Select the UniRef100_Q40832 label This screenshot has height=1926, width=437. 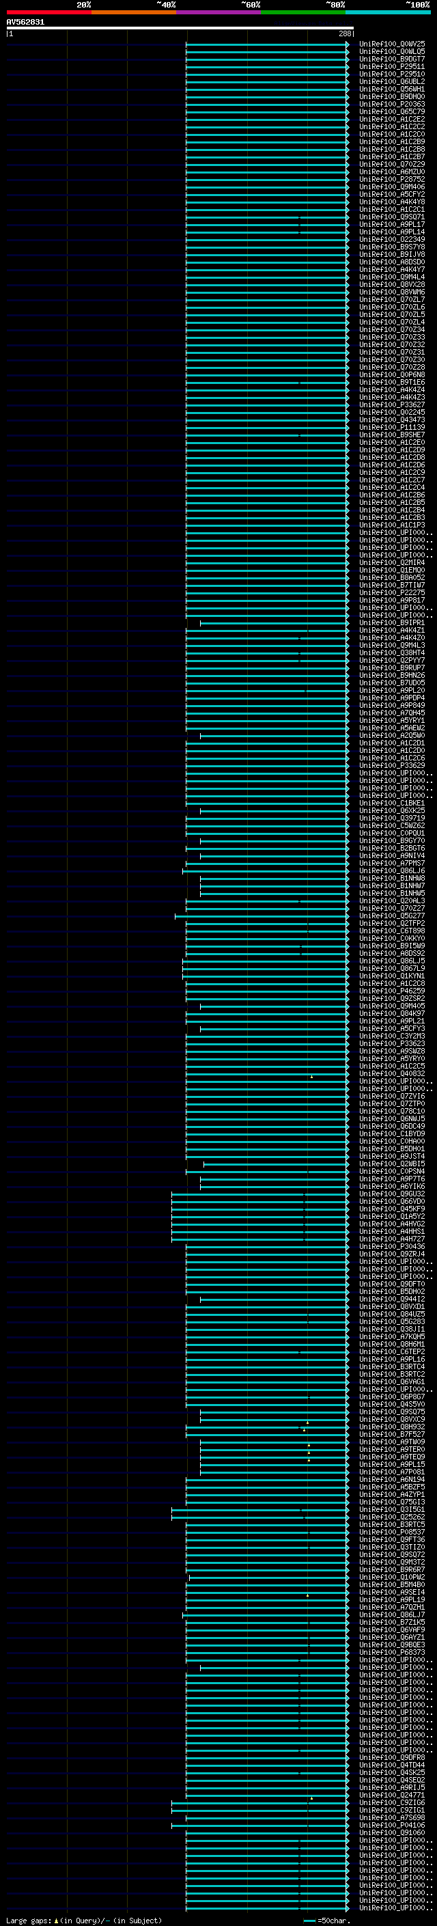click(x=392, y=1073)
